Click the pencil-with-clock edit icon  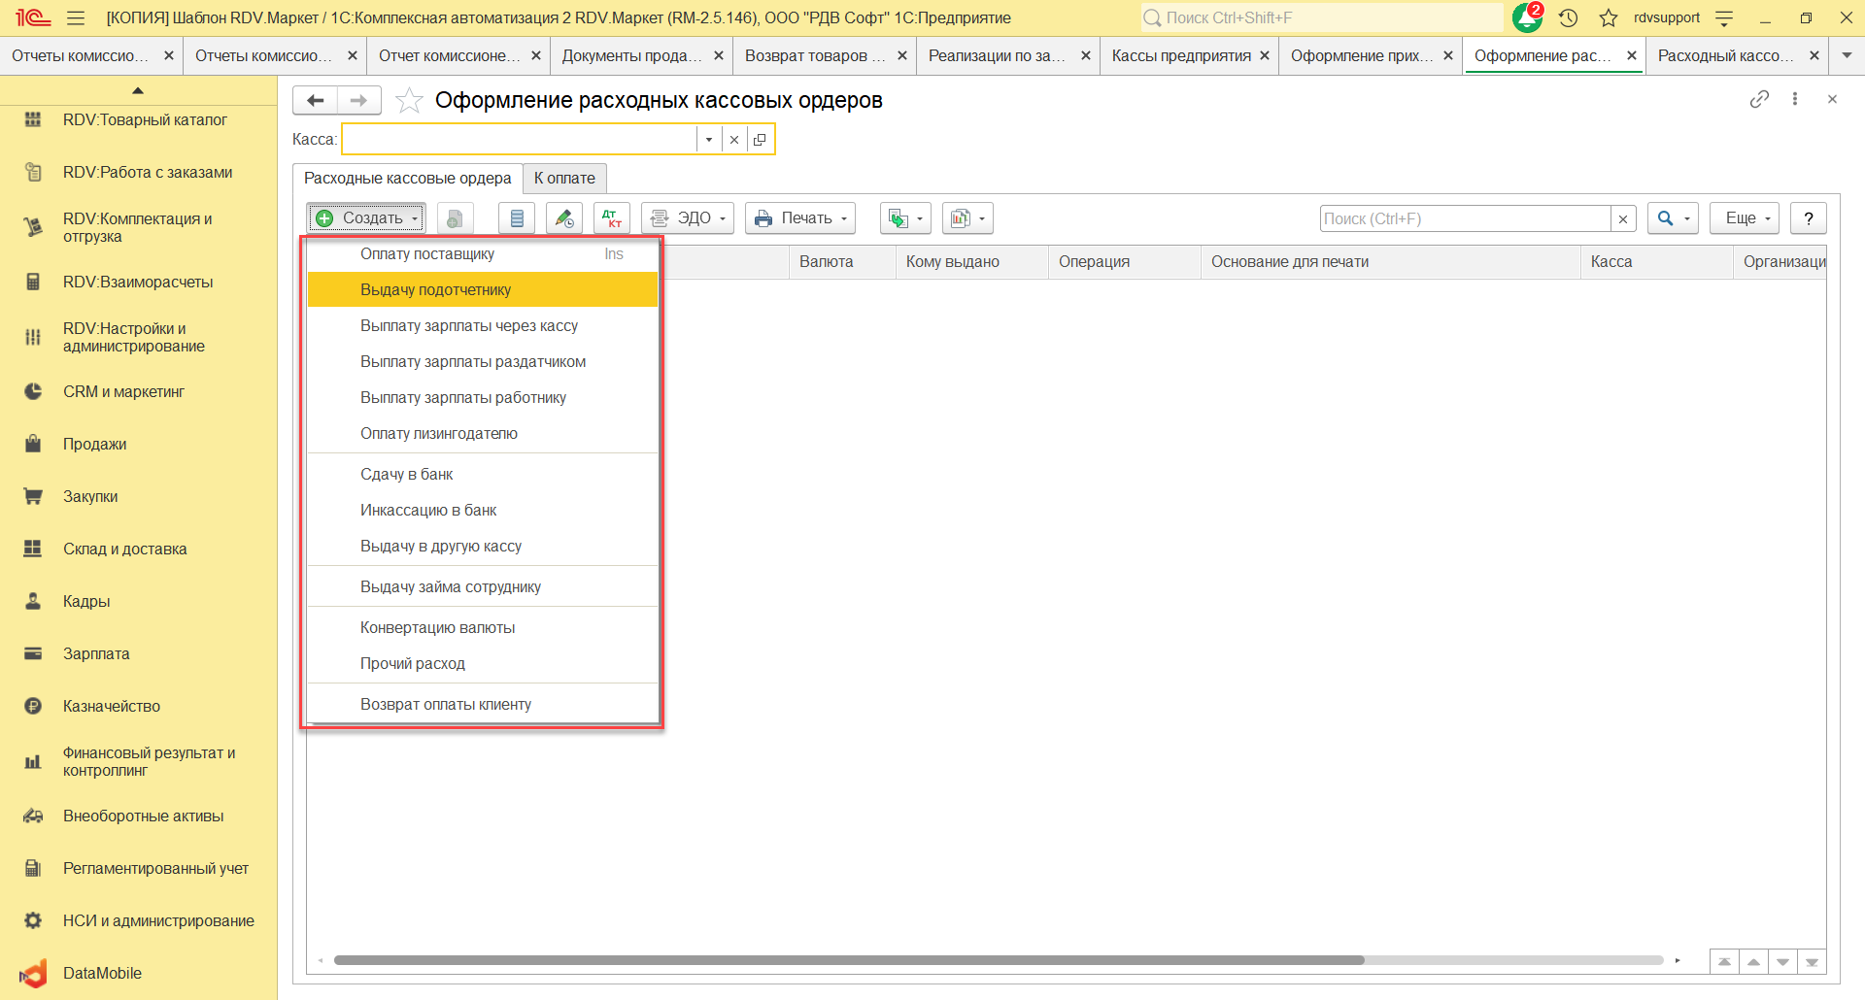pyautogui.click(x=564, y=218)
